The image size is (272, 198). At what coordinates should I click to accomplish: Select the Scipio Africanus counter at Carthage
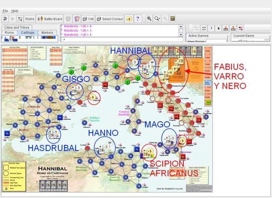pos(148,152)
